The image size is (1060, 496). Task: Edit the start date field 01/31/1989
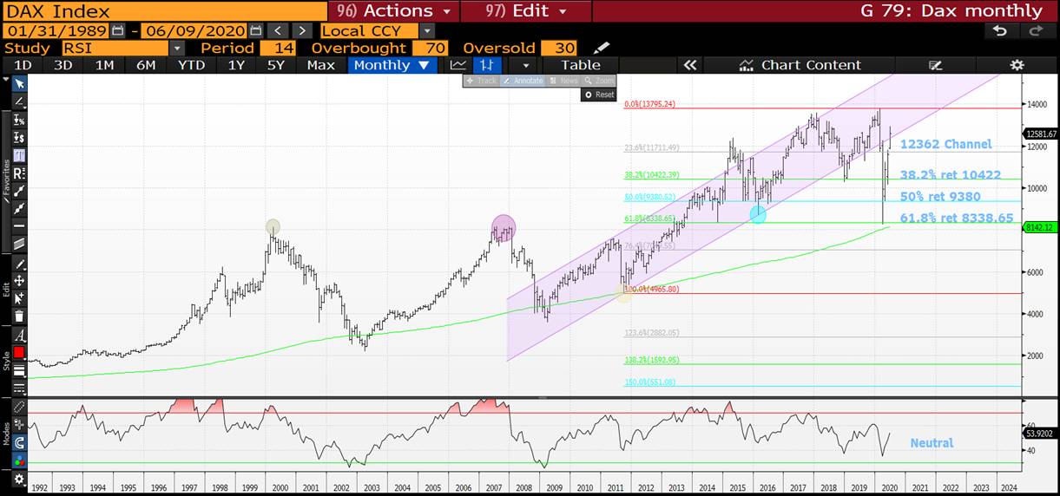[x=56, y=30]
